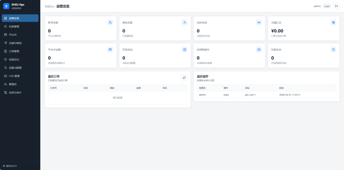Click the logout icon button beside super badge
Screen dimensions: 344x170
(x=336, y=6)
